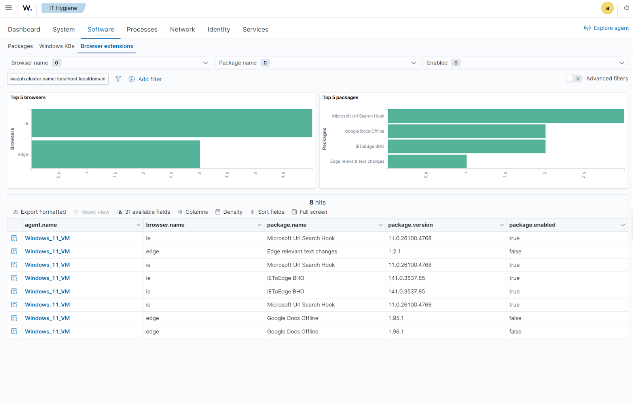633x405 pixels.
Task: Click the wazuh.cluster.name filter pill
Action: pos(58,79)
